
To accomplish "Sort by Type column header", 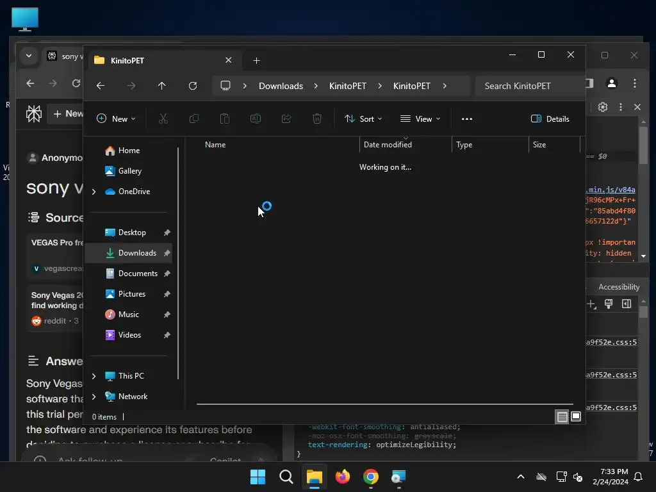I will [490, 145].
